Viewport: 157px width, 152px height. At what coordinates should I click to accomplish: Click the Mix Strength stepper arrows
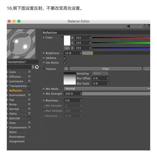point(81,94)
